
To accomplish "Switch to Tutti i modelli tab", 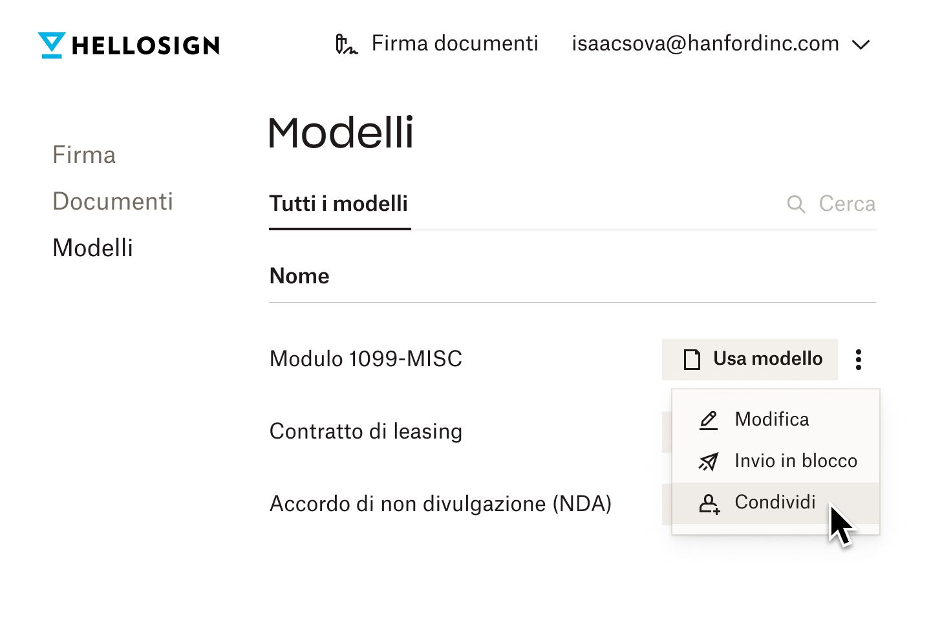I will click(339, 204).
